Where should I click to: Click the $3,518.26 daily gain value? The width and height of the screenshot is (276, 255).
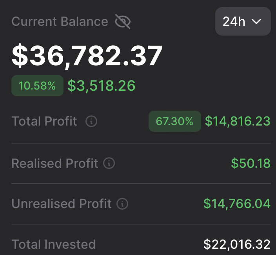point(102,86)
